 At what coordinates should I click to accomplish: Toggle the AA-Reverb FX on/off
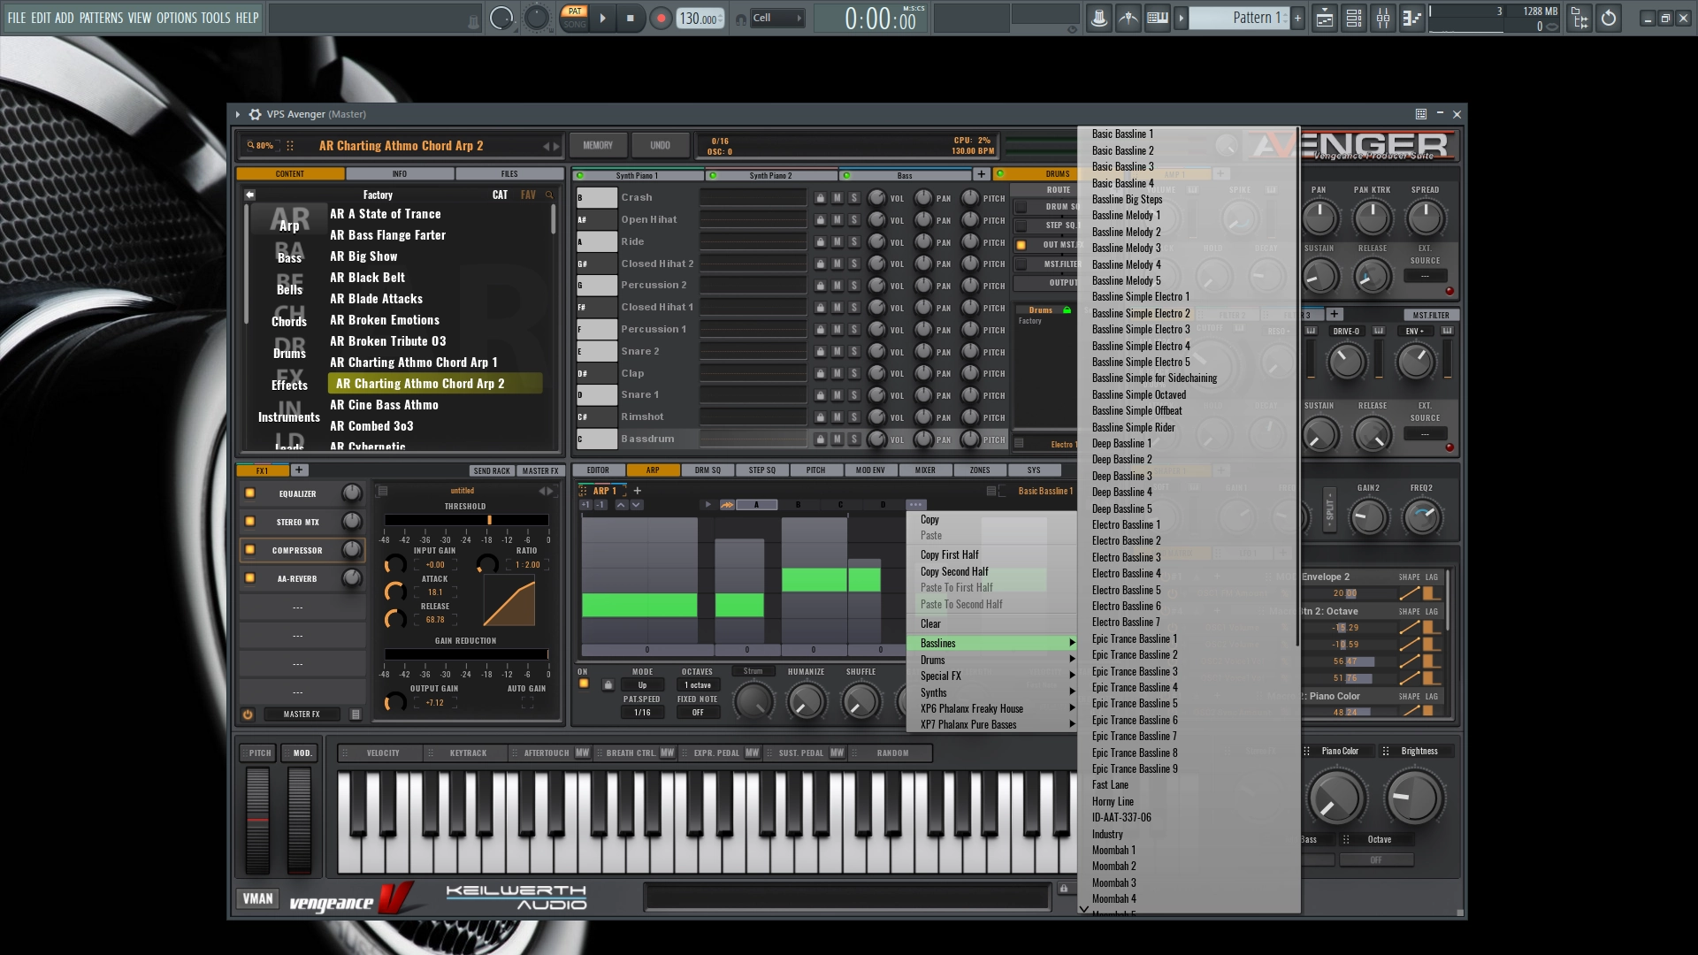pos(250,578)
